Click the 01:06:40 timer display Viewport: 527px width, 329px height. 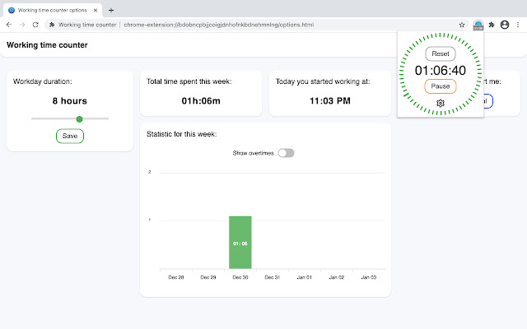pyautogui.click(x=441, y=70)
